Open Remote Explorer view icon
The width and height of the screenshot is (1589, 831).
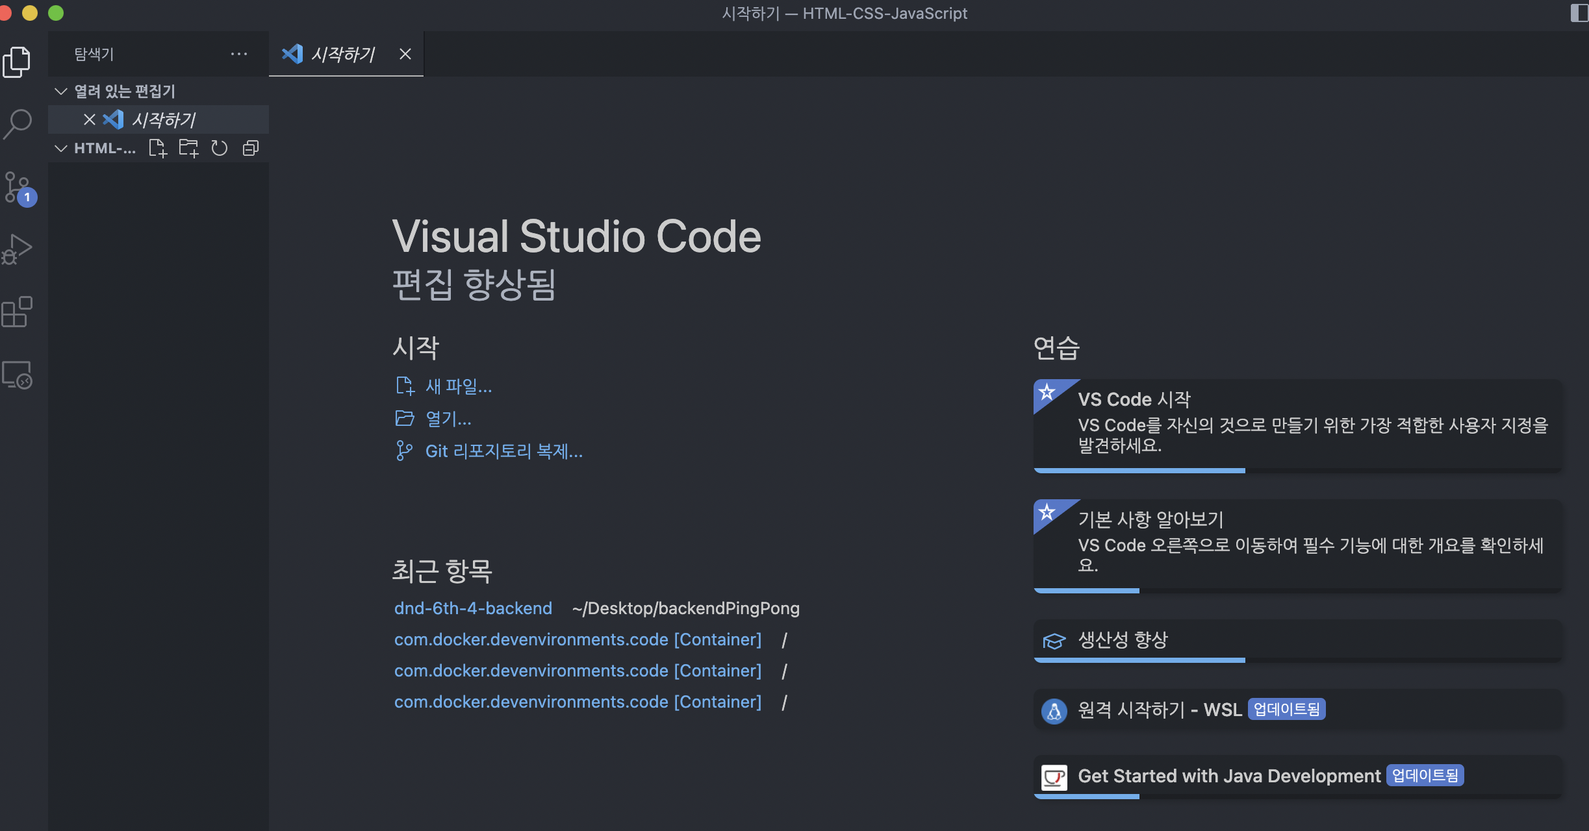pyautogui.click(x=17, y=375)
